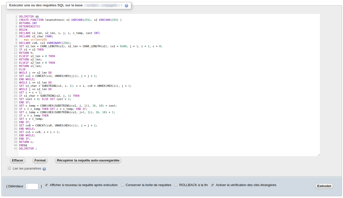Viewport: 343px width, 198px height.
Task: Click the word levenshtein in the code
Action: coord(54,20)
